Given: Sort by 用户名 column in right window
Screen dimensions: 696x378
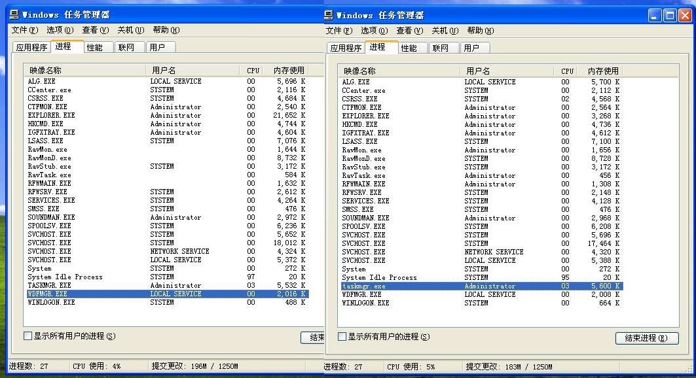Looking at the screenshot, I should pyautogui.click(x=507, y=71).
